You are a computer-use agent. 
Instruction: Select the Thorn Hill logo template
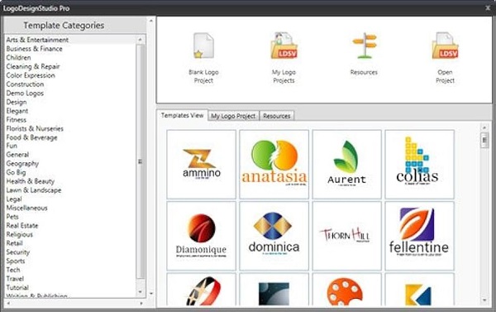click(346, 236)
